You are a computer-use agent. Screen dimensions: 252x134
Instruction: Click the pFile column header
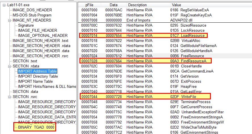click(x=89, y=5)
